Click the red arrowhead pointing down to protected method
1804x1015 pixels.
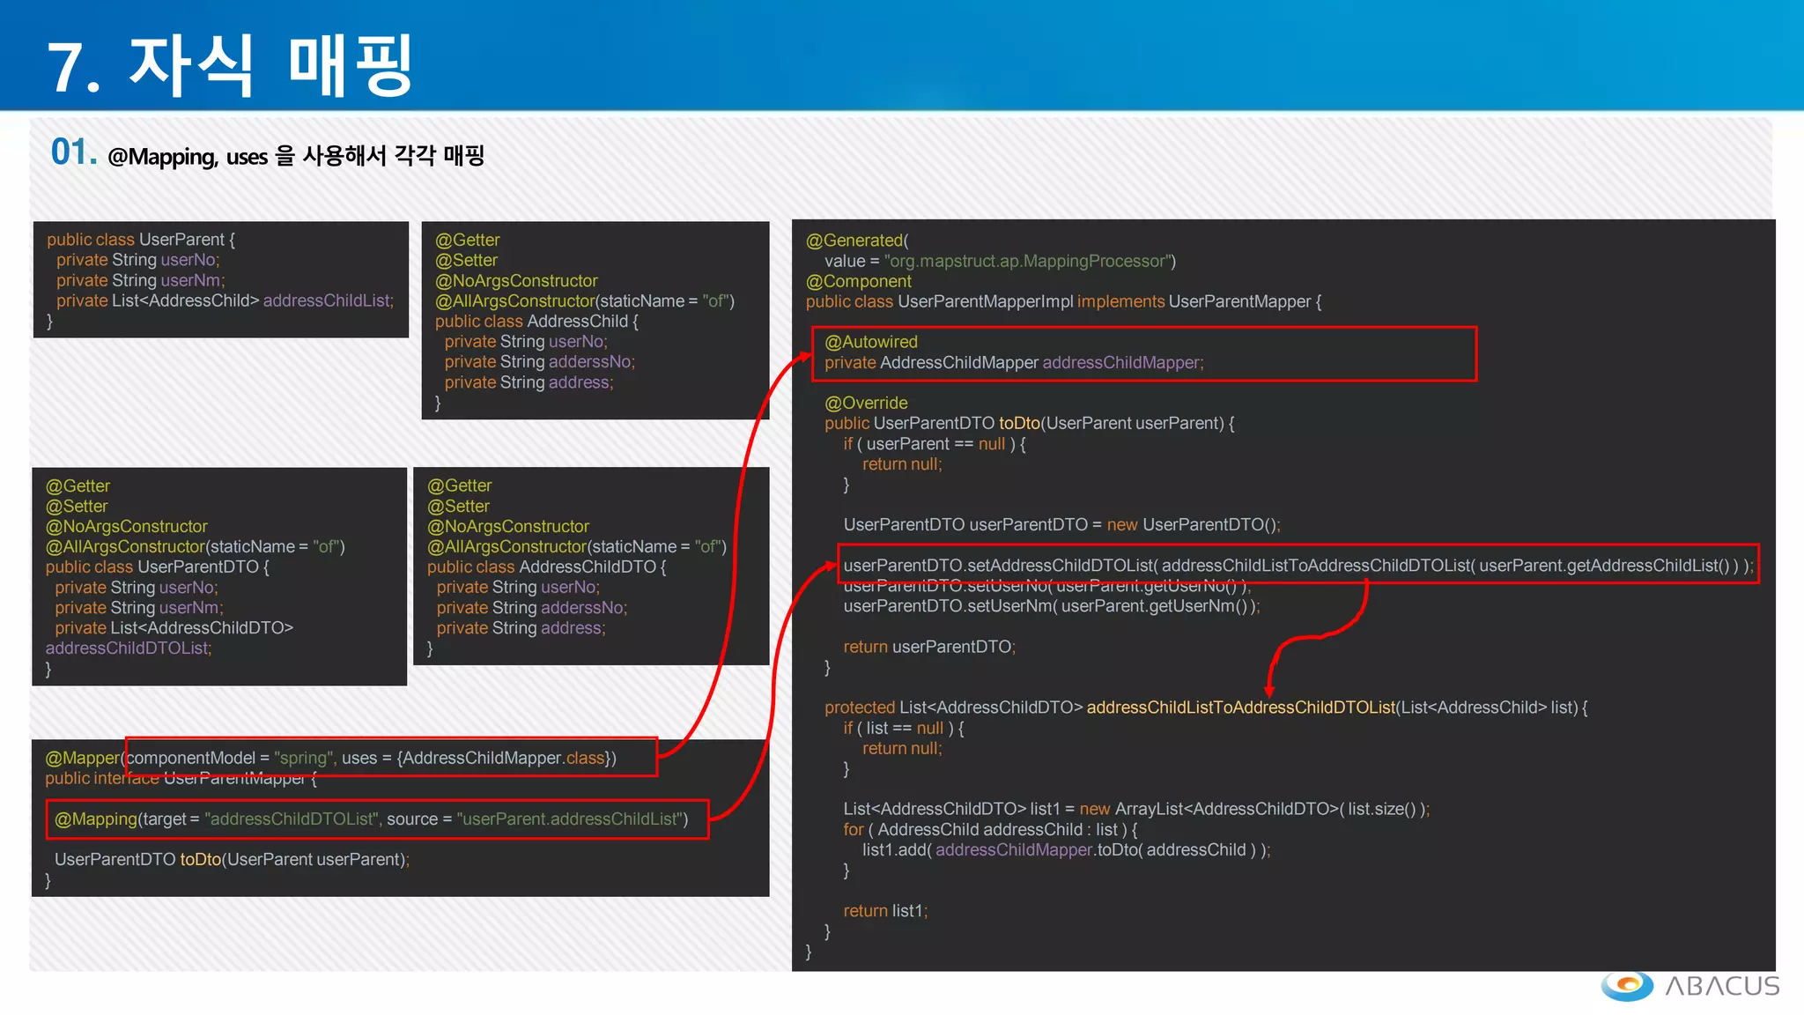click(1269, 689)
